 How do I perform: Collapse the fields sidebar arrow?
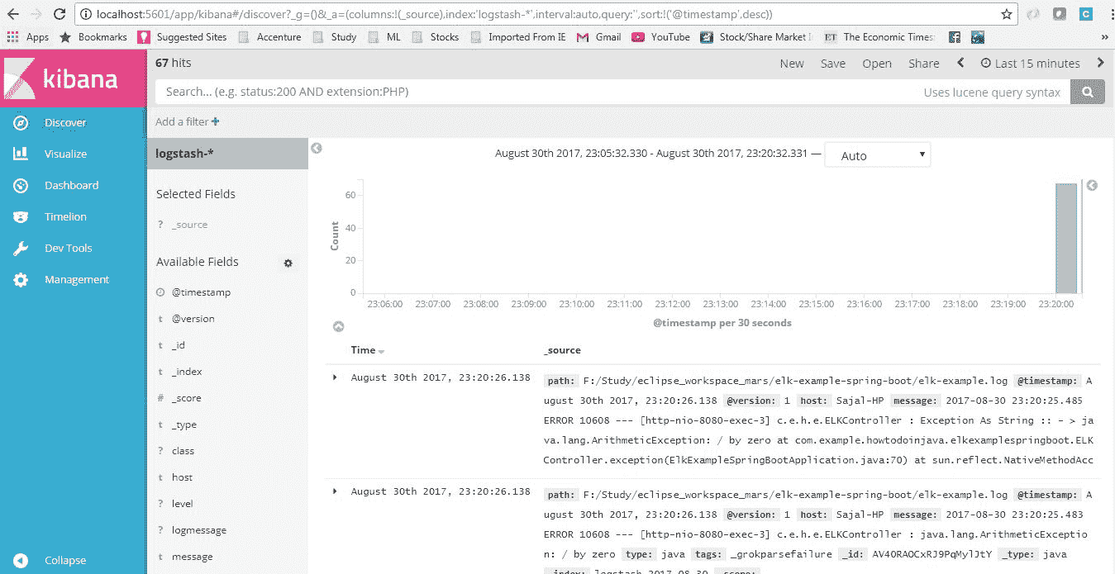coord(317,148)
